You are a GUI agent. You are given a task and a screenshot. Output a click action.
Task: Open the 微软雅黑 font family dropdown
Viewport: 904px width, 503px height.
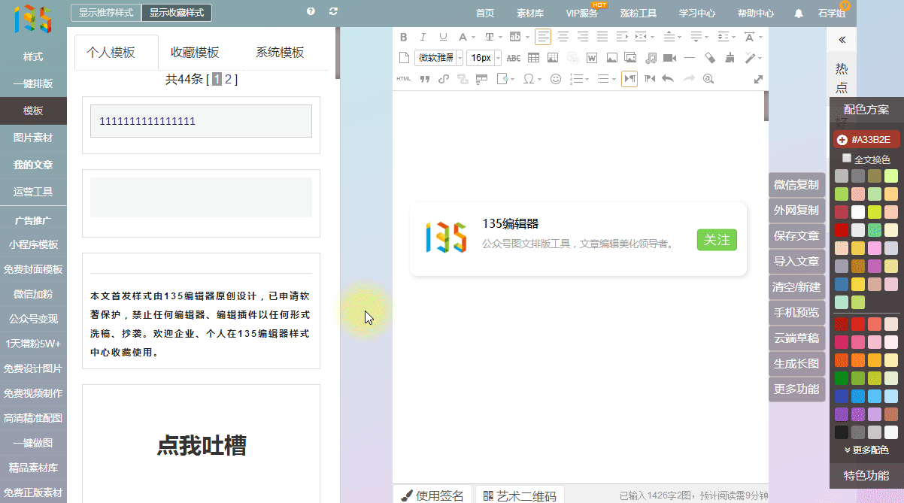click(439, 58)
